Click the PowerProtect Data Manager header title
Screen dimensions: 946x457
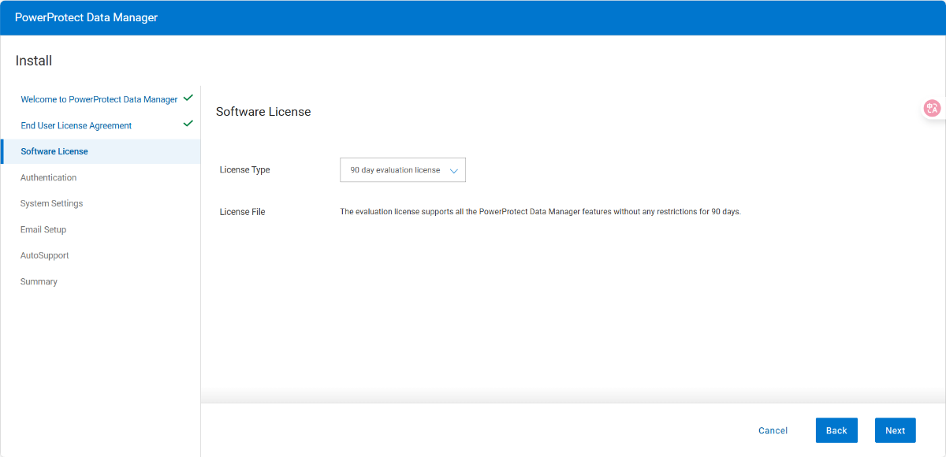86,17
